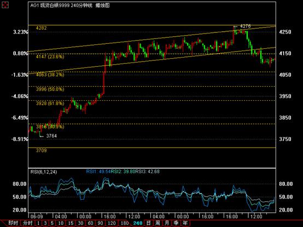Click the 3950 price on the right axis
Viewport: 303px width, 227px height.
point(285,97)
